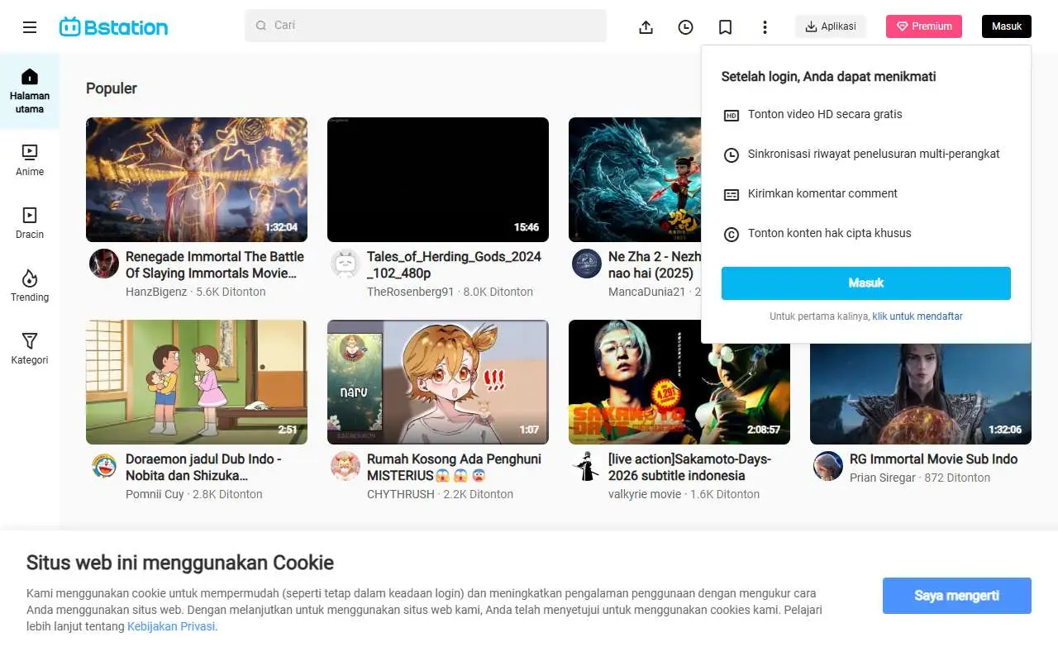
Task: Open the CHYTHRUSH channel avatar
Action: click(346, 466)
